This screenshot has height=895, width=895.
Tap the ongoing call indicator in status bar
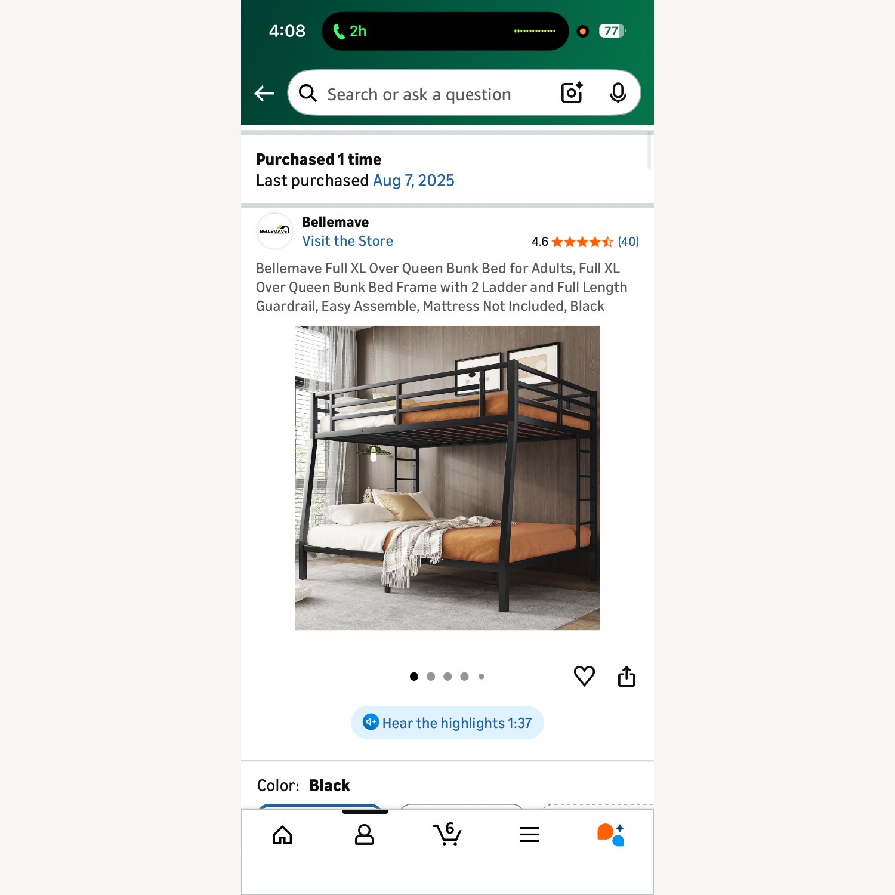(x=350, y=31)
